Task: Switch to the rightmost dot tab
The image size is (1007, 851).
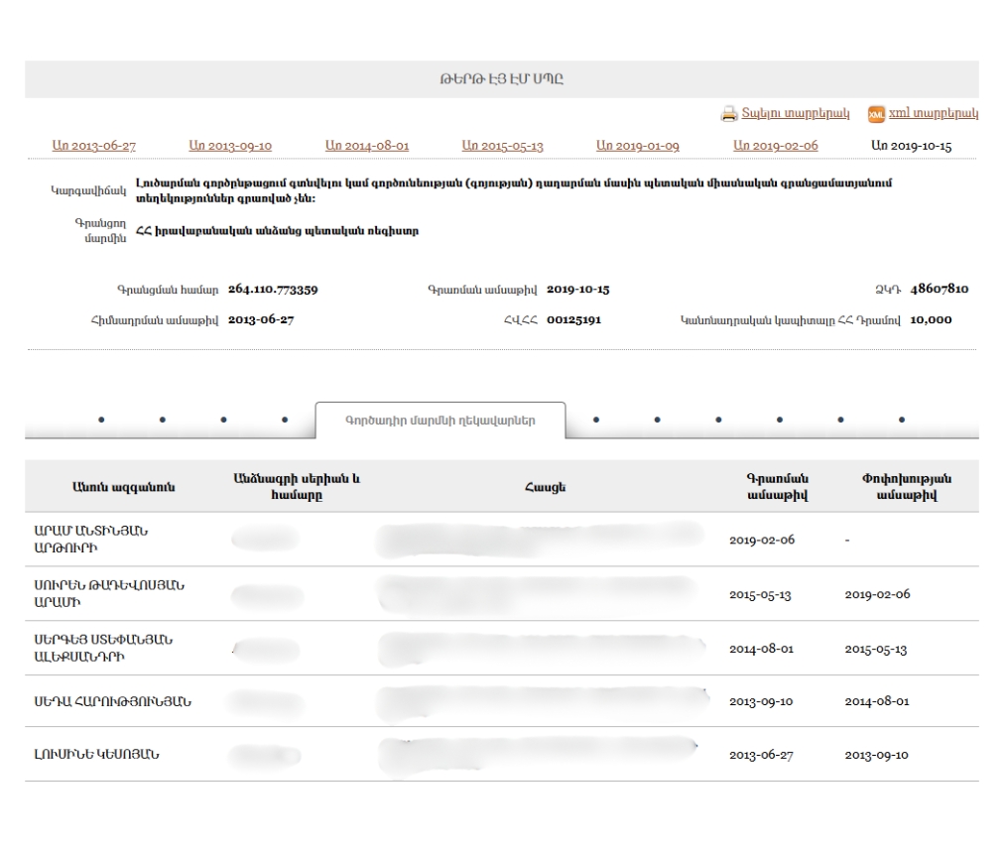Action: 902,420
